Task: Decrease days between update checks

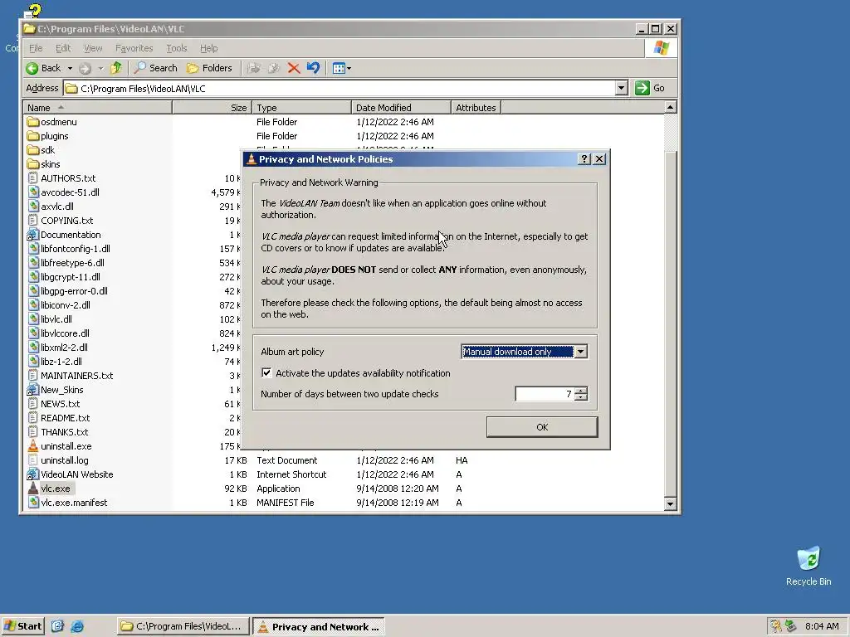Action: pos(581,397)
